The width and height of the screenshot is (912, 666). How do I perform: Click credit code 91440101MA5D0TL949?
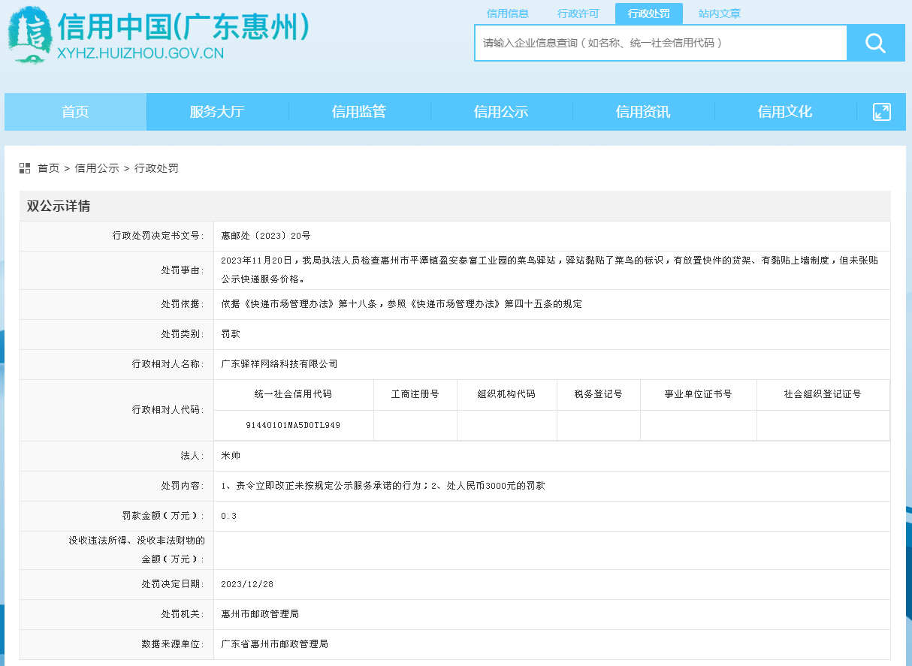(293, 425)
